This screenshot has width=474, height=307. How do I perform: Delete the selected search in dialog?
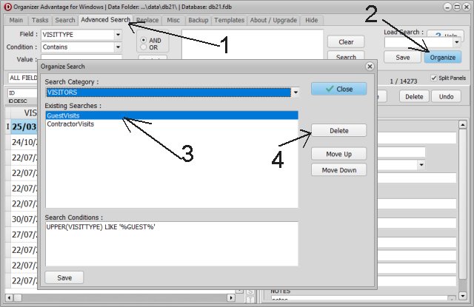point(338,130)
